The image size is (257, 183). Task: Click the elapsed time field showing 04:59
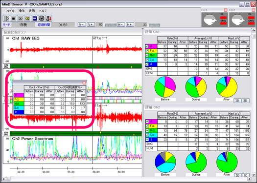pyautogui.click(x=63, y=25)
